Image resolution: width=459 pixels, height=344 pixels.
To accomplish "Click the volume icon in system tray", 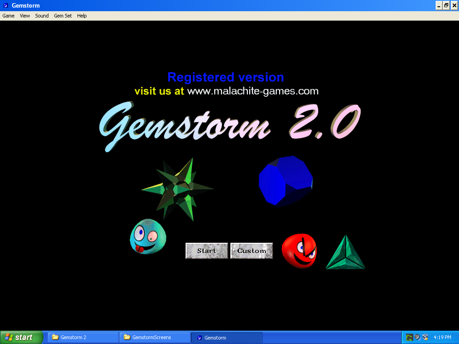I will click(417, 337).
